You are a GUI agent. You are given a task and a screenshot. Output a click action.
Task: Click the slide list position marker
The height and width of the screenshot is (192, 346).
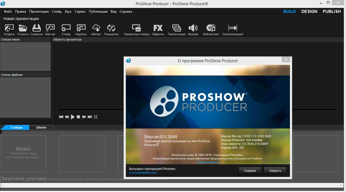[1, 132]
